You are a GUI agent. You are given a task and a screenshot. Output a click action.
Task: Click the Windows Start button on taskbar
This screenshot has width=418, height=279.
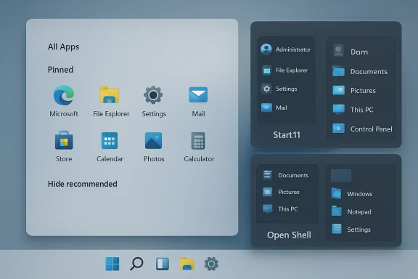point(112,264)
